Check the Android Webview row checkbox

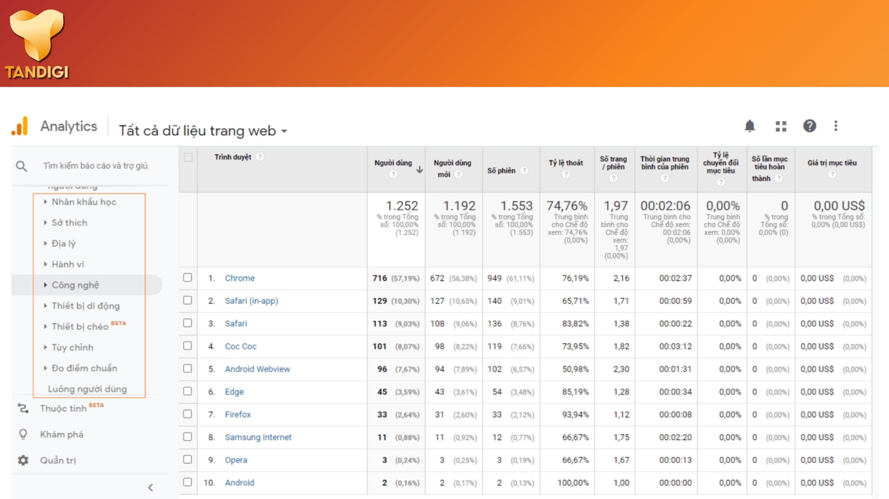click(188, 368)
